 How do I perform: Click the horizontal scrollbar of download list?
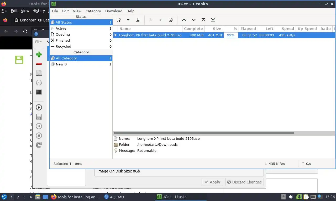[204, 133]
